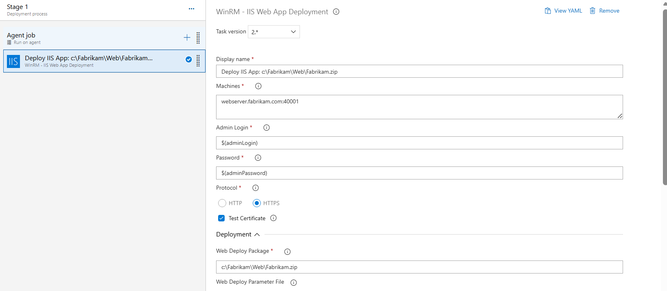This screenshot has width=667, height=291.
Task: Click the blue checkmark on the Deploy IIS App task
Action: [x=189, y=59]
